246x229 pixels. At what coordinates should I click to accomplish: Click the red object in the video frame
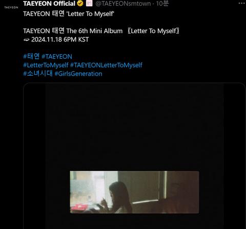click(79, 207)
